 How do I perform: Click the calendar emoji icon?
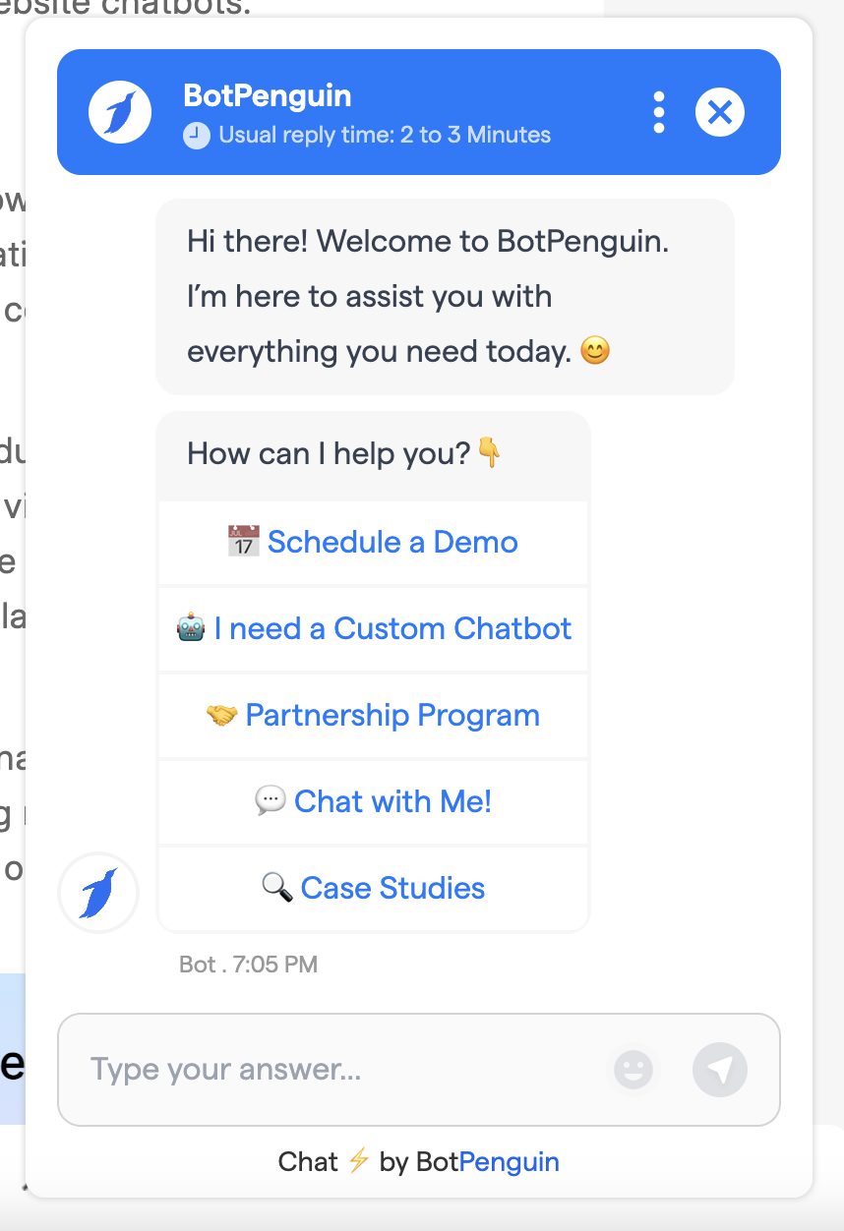(243, 542)
